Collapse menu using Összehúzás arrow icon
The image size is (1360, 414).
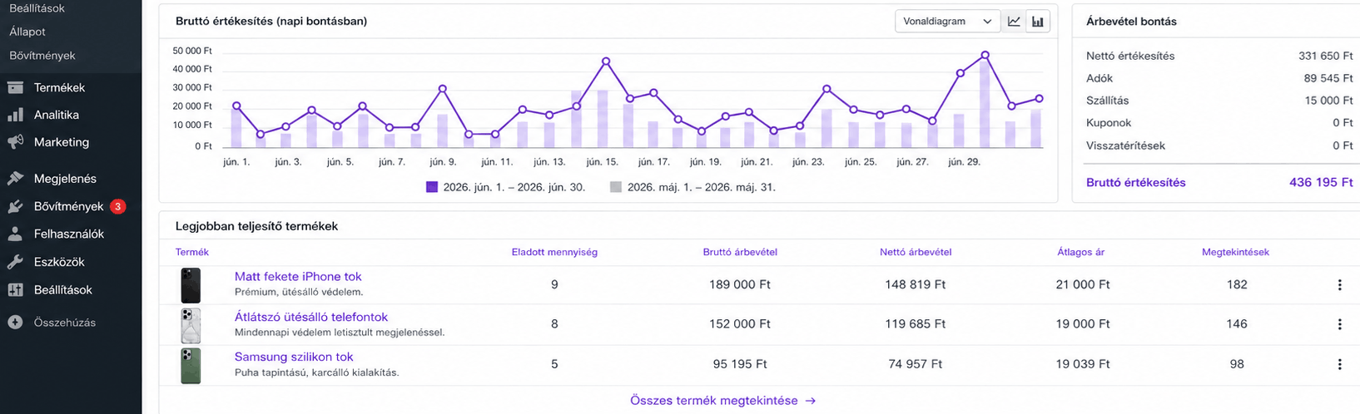[x=15, y=323]
